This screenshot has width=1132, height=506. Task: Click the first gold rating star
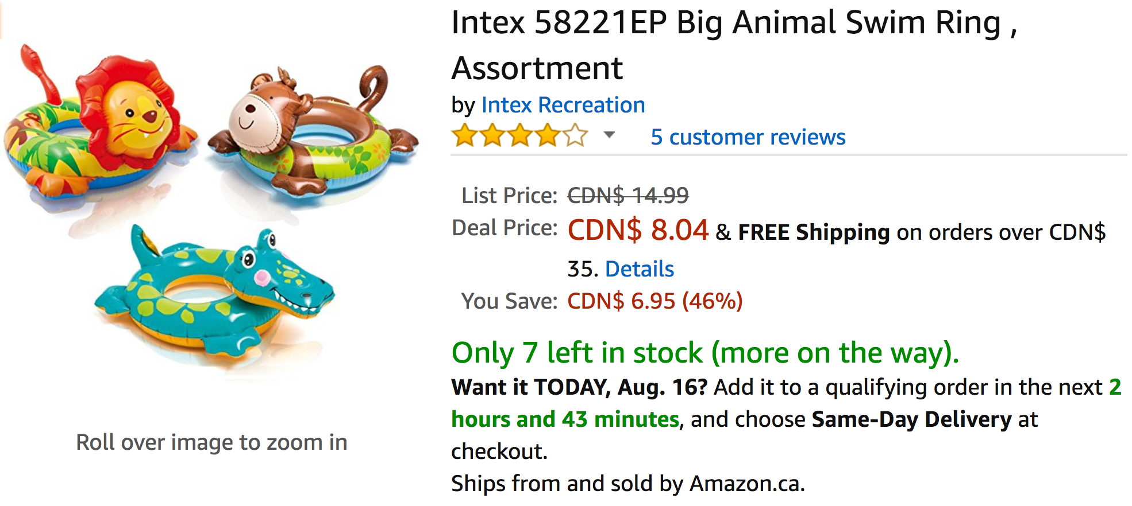pyautogui.click(x=464, y=137)
